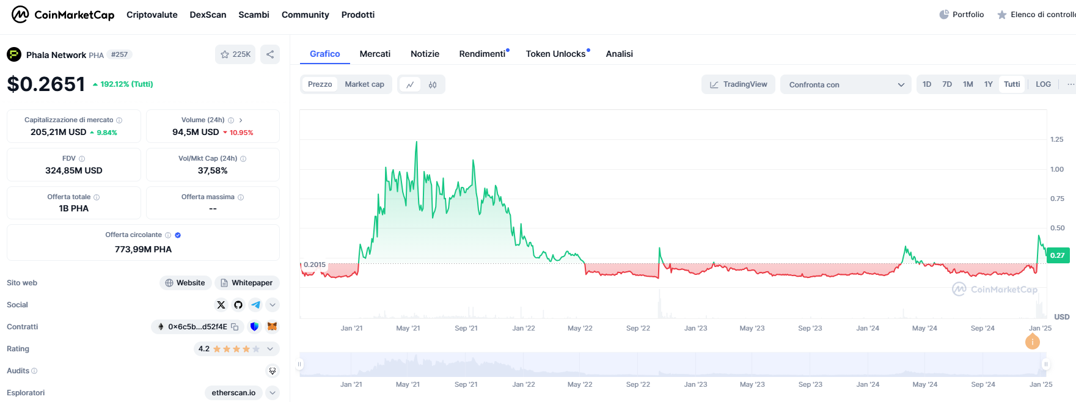The height and width of the screenshot is (402, 1076).
Task: Open the Whitepaper link
Action: pyautogui.click(x=247, y=283)
